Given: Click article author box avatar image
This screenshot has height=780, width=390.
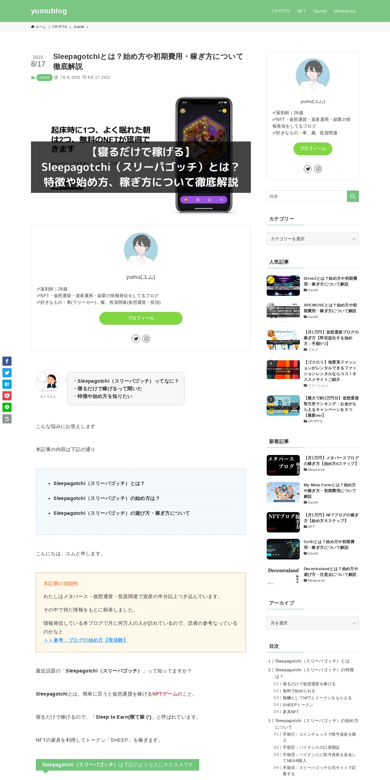Looking at the screenshot, I should pos(141,250).
